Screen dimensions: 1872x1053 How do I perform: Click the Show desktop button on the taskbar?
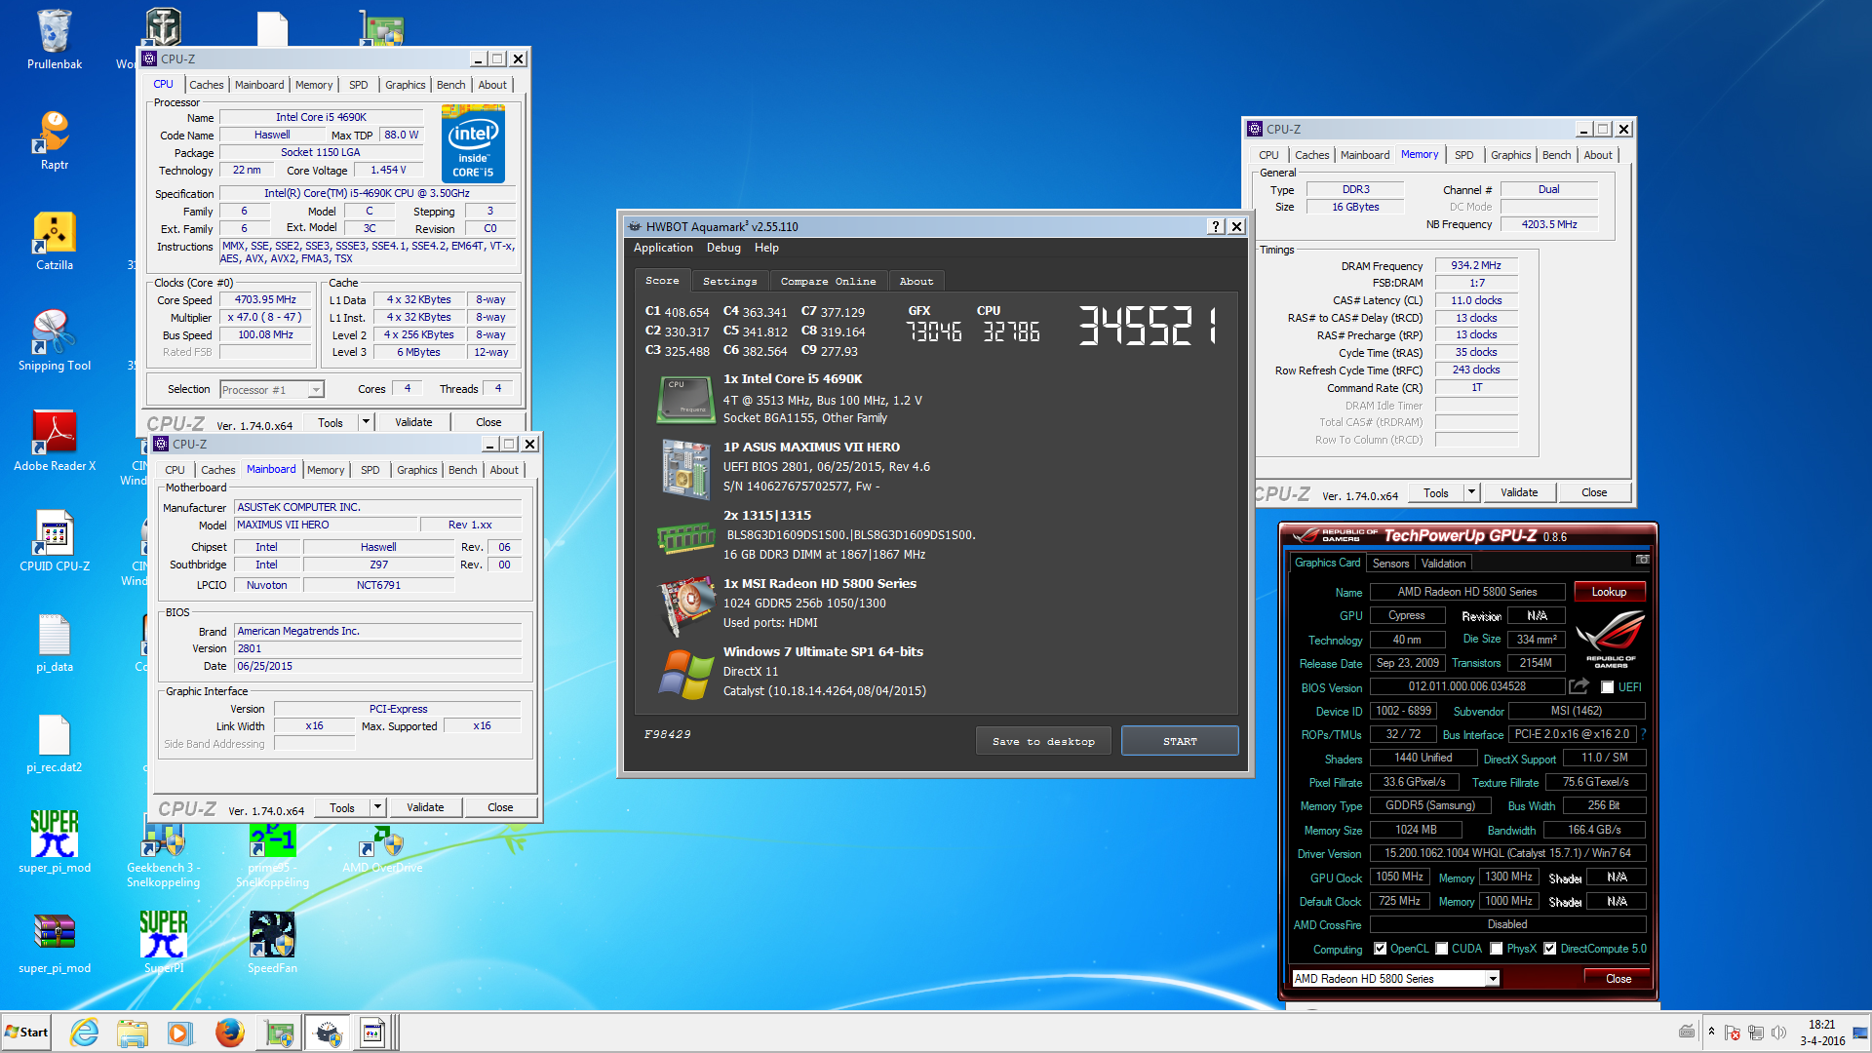click(x=1860, y=1033)
